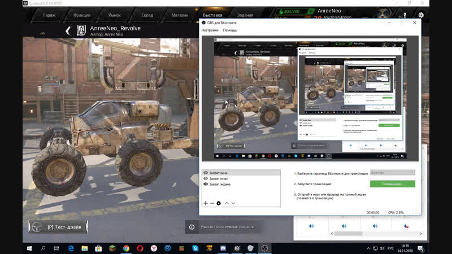Open the Гараж tab in Crossout
Image resolution: width=452 pixels, height=254 pixels.
49,15
